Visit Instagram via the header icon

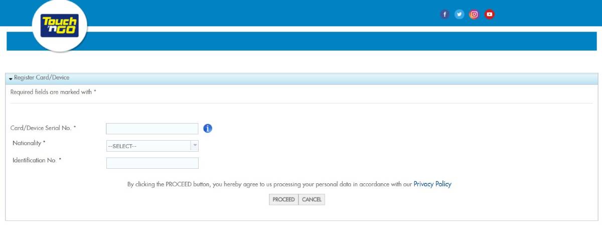click(474, 15)
